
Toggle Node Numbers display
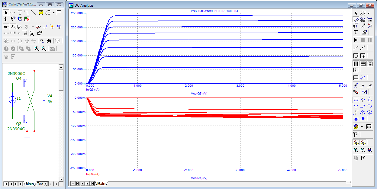(20, 27)
